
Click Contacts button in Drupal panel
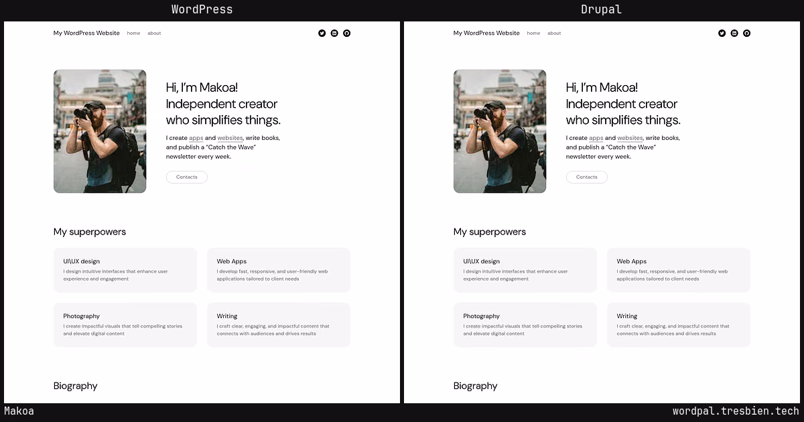click(x=587, y=177)
